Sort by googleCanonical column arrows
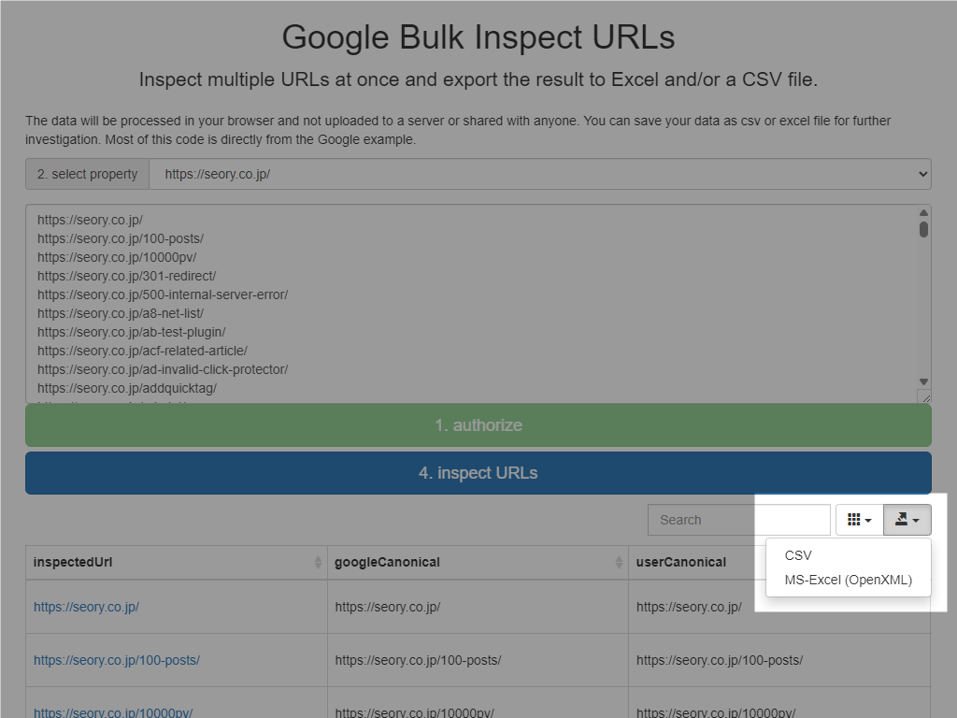 [x=619, y=562]
